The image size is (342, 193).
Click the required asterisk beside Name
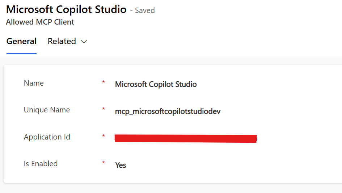pyautogui.click(x=104, y=83)
